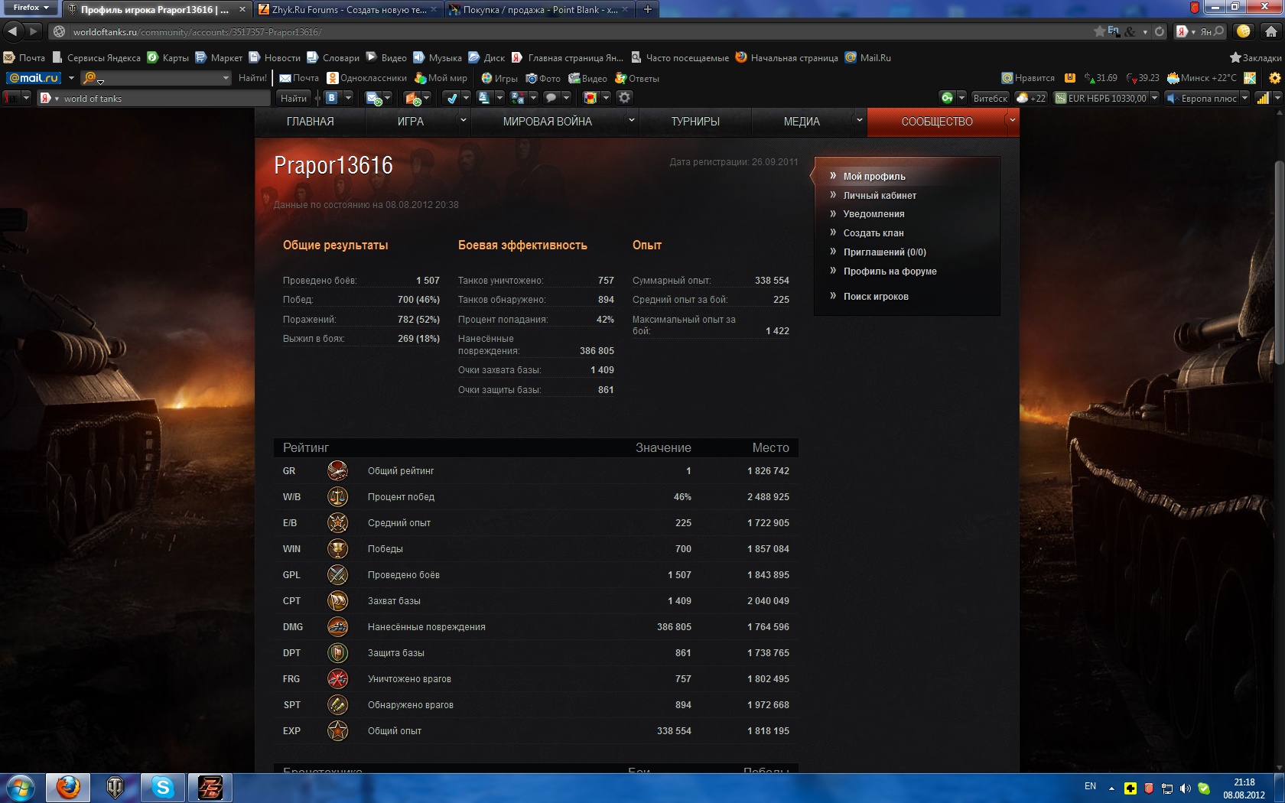The width and height of the screenshot is (1285, 803).
Task: Click the Нравится like button
Action: 1028,78
